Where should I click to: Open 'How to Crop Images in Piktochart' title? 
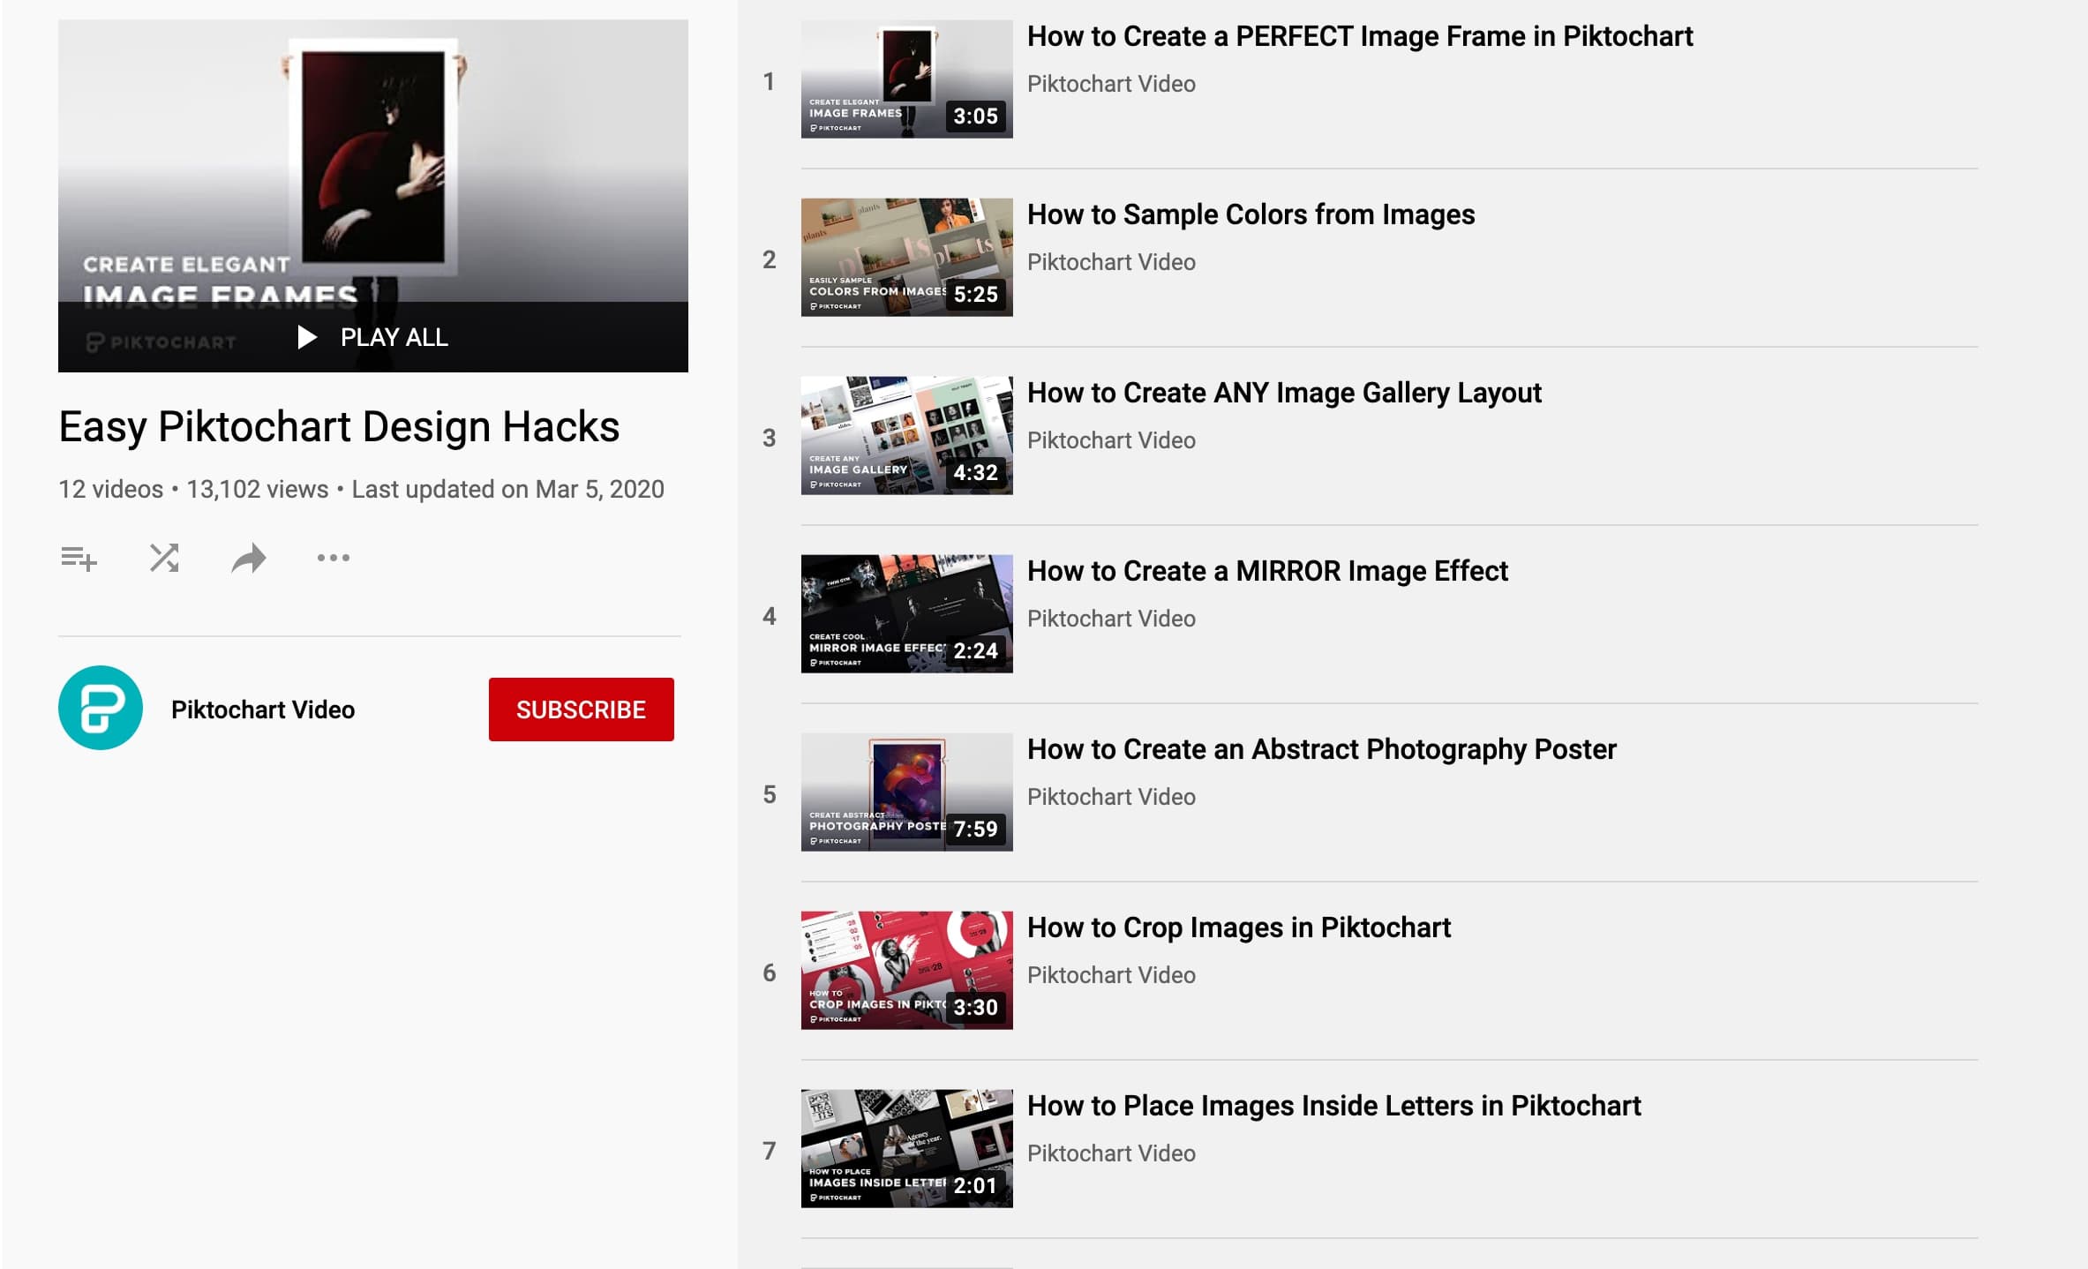pos(1239,927)
